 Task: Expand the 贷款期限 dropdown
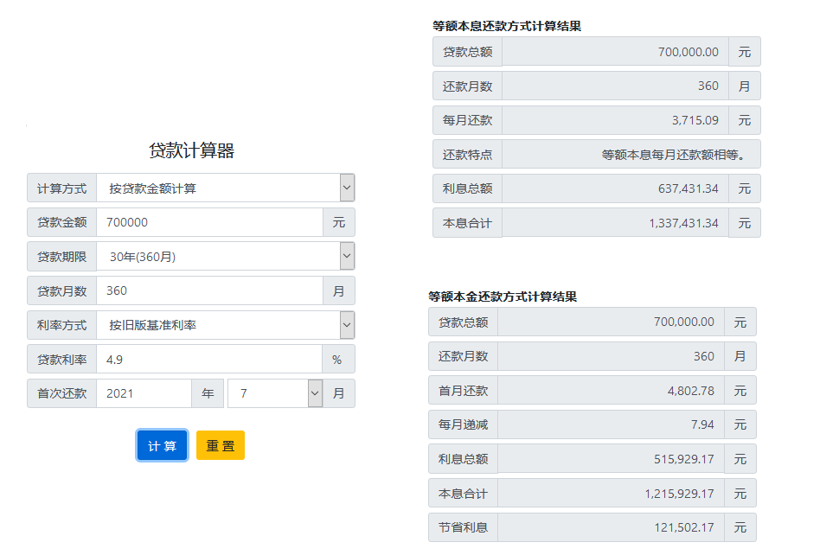click(225, 256)
